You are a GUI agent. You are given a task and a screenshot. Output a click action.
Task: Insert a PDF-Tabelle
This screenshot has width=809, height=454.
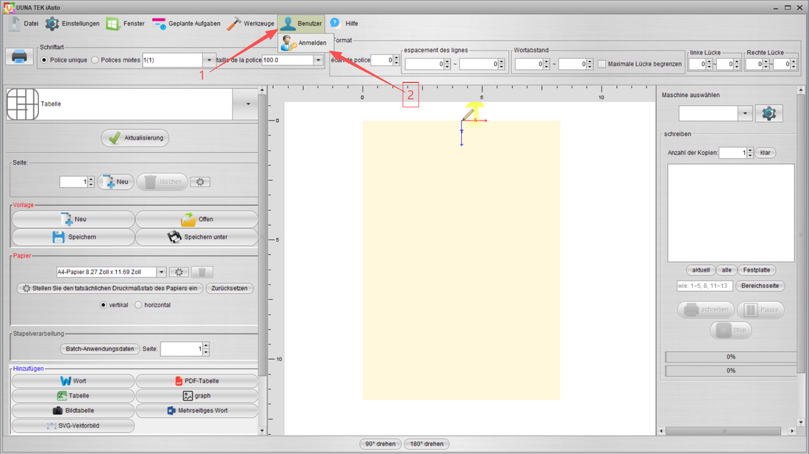pos(196,381)
